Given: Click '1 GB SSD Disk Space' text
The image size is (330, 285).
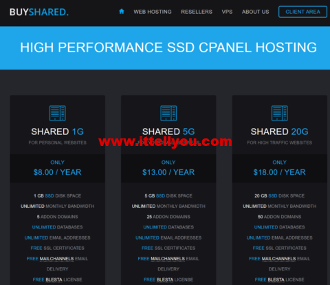Looking at the screenshot, I should coord(58,196).
